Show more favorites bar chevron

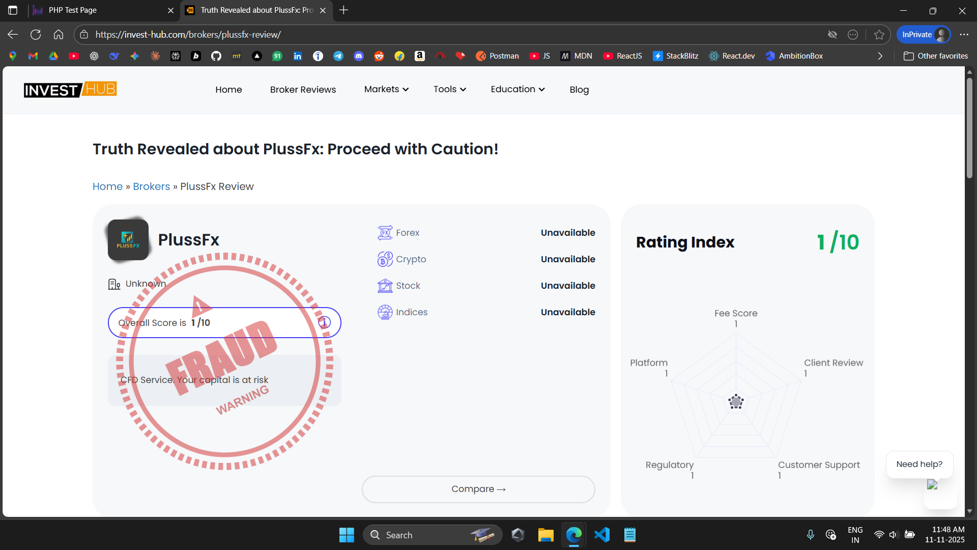pyautogui.click(x=880, y=56)
